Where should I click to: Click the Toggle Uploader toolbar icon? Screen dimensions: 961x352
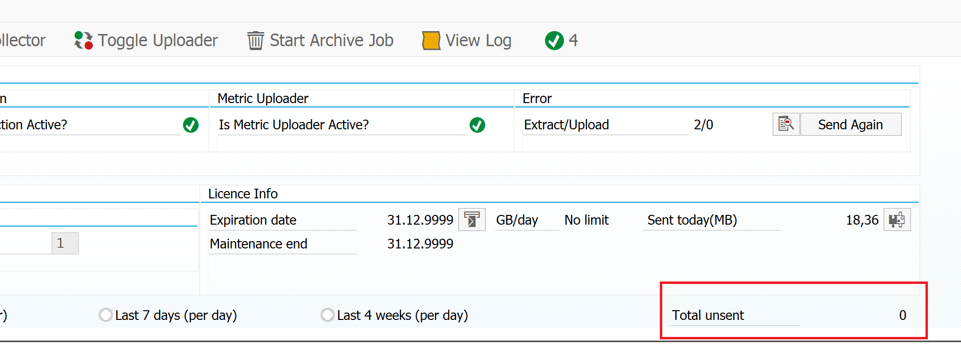83,40
